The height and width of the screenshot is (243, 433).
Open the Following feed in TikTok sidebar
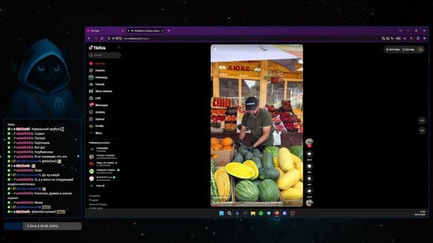click(98, 78)
